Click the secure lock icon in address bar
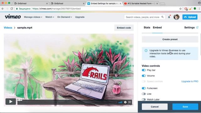201x113 pixels. pos(17,8)
